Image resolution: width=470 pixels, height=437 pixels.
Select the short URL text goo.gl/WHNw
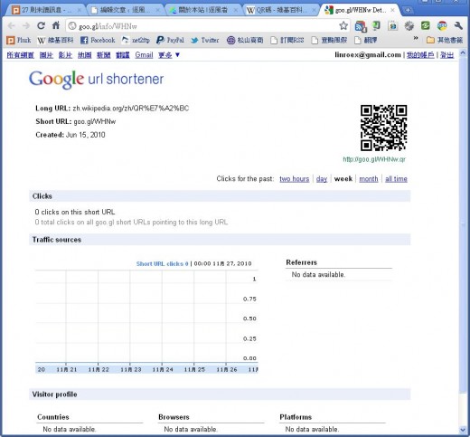[95, 121]
